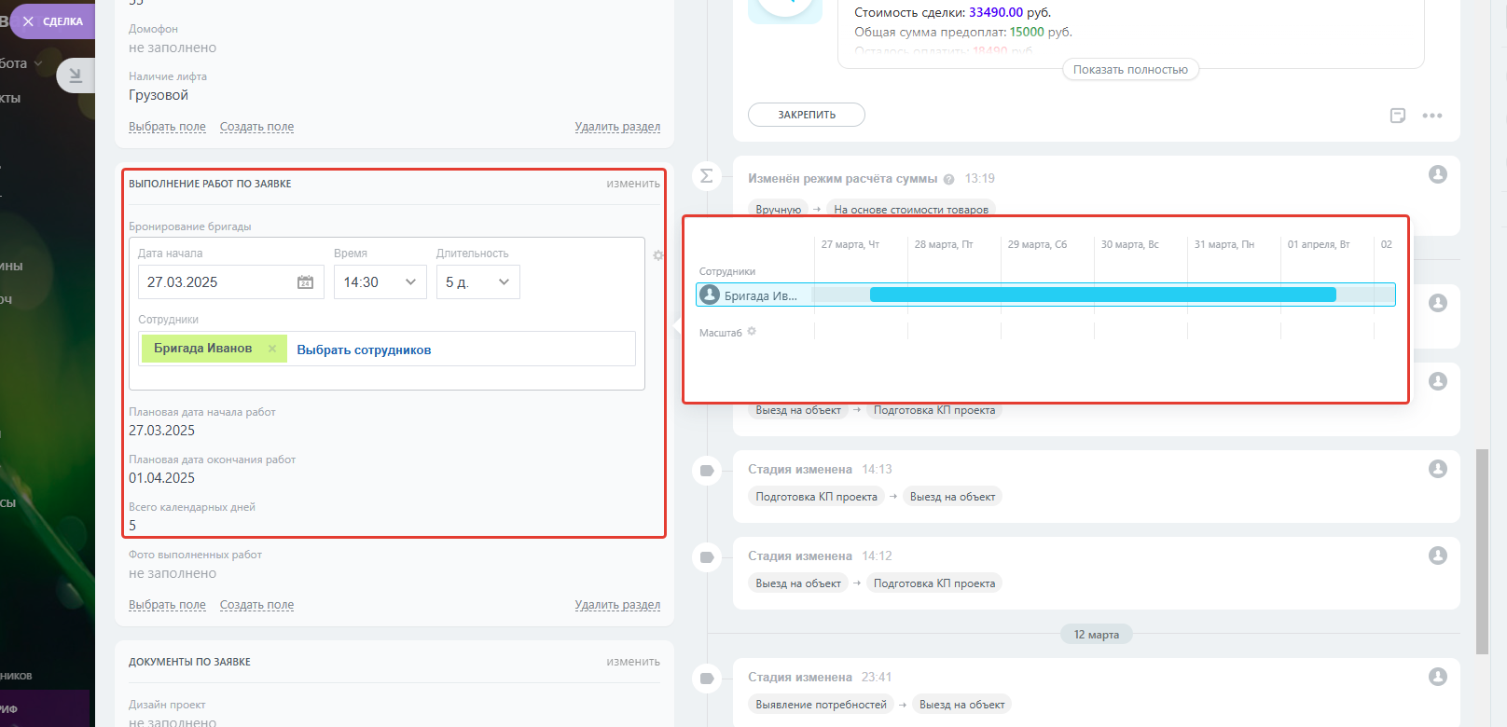This screenshot has width=1507, height=727.
Task: Click 'изменить' in Выполнение работ по заявке
Action: coord(632,184)
